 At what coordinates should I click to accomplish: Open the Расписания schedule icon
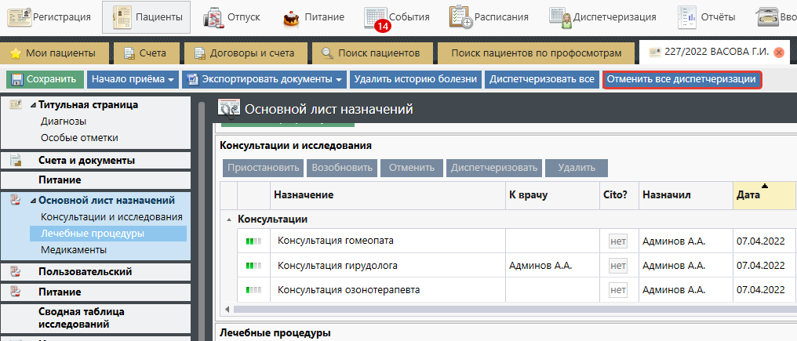click(460, 16)
